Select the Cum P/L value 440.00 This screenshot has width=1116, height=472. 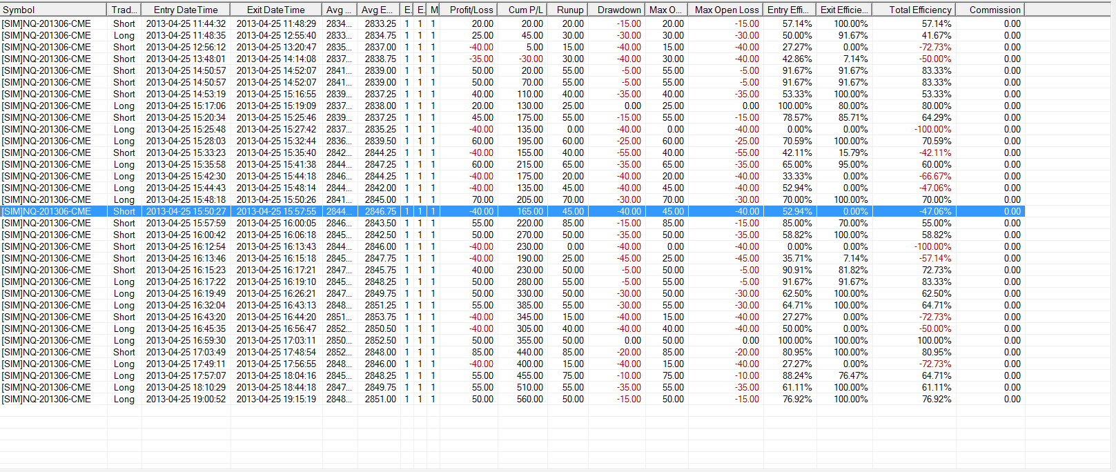(x=530, y=352)
